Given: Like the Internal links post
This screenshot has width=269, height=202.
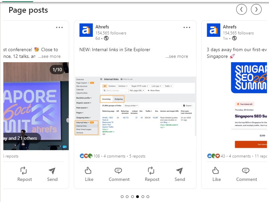Looking at the screenshot, I should (89, 174).
